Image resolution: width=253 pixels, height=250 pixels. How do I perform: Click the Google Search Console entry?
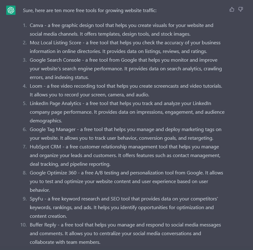tap(126, 68)
